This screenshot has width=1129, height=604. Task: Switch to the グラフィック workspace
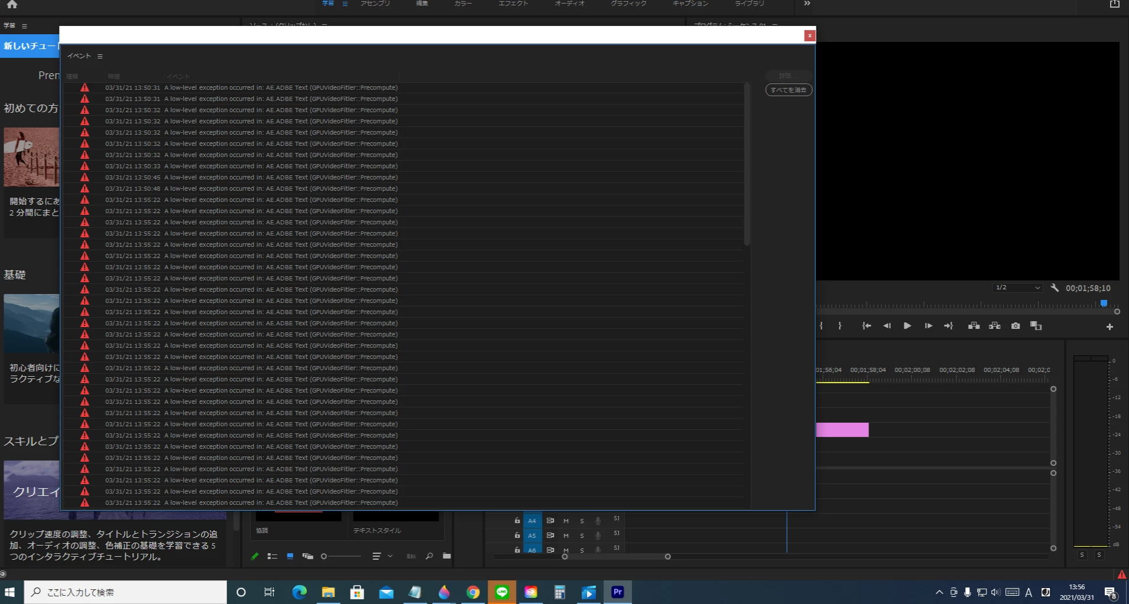coord(628,4)
